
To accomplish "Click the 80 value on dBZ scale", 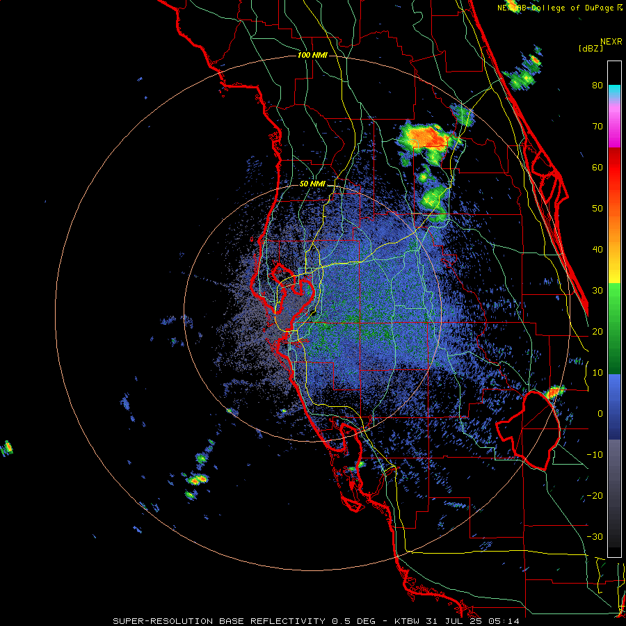I will pyautogui.click(x=597, y=86).
